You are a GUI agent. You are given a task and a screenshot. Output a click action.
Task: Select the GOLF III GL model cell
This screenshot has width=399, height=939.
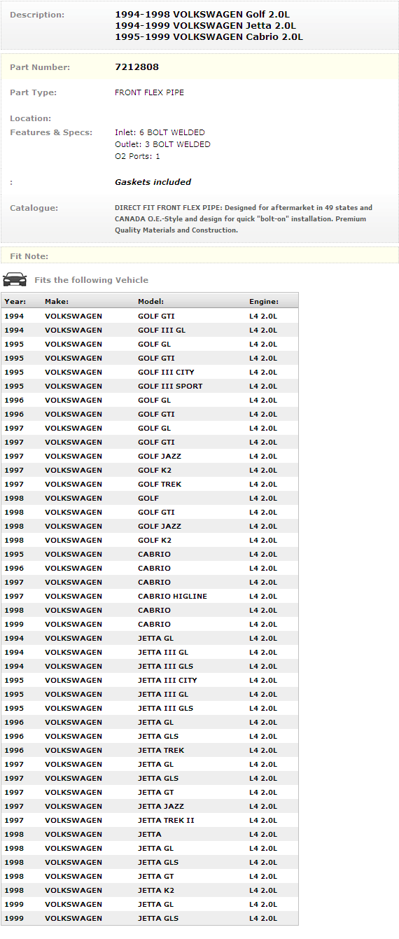point(162,330)
